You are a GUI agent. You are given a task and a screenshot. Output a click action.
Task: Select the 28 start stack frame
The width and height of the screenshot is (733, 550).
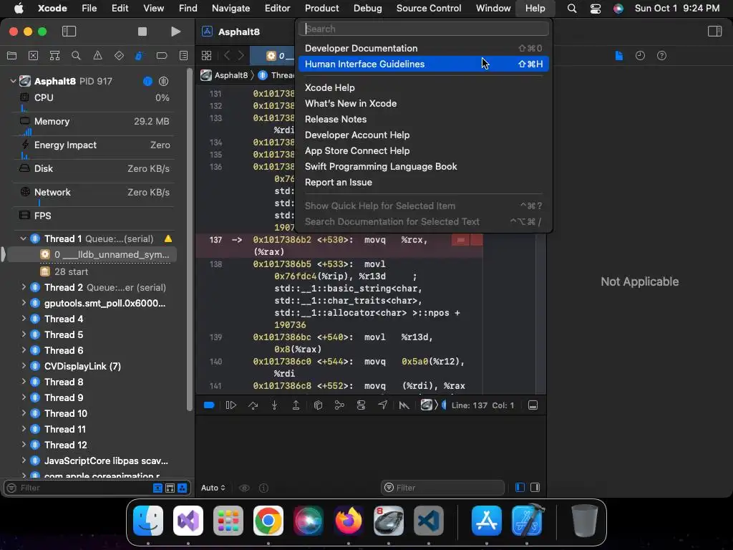pos(94,271)
